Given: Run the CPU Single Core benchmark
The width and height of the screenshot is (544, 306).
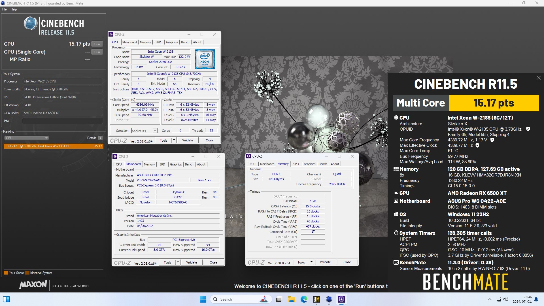Looking at the screenshot, I should (97, 52).
